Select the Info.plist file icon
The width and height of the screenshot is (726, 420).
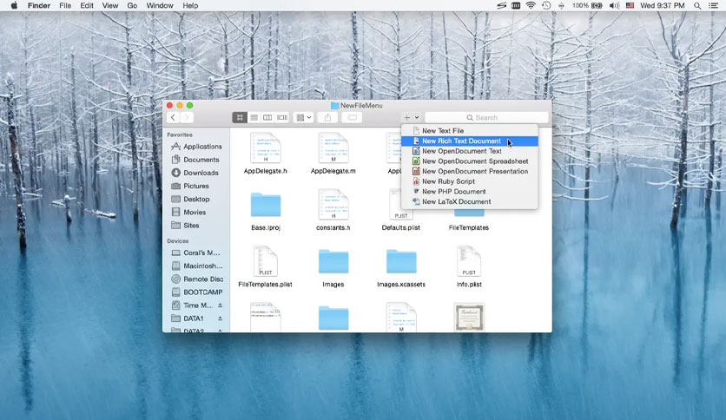pos(469,261)
